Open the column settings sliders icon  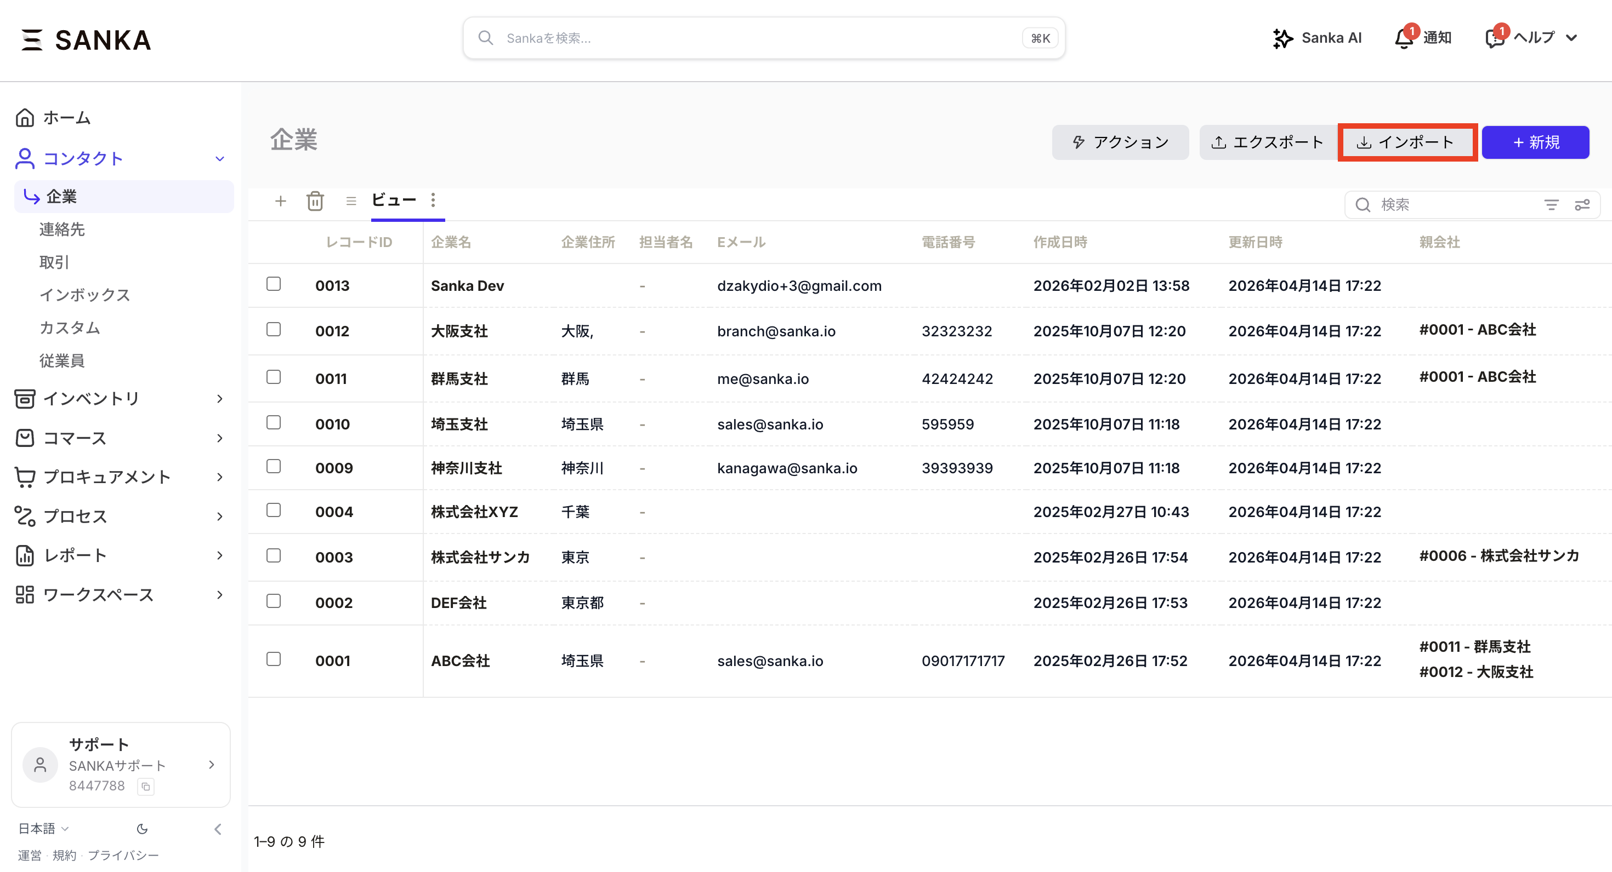(1582, 205)
